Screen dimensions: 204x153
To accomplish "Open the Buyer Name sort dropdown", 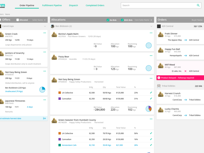I will tap(197, 20).
